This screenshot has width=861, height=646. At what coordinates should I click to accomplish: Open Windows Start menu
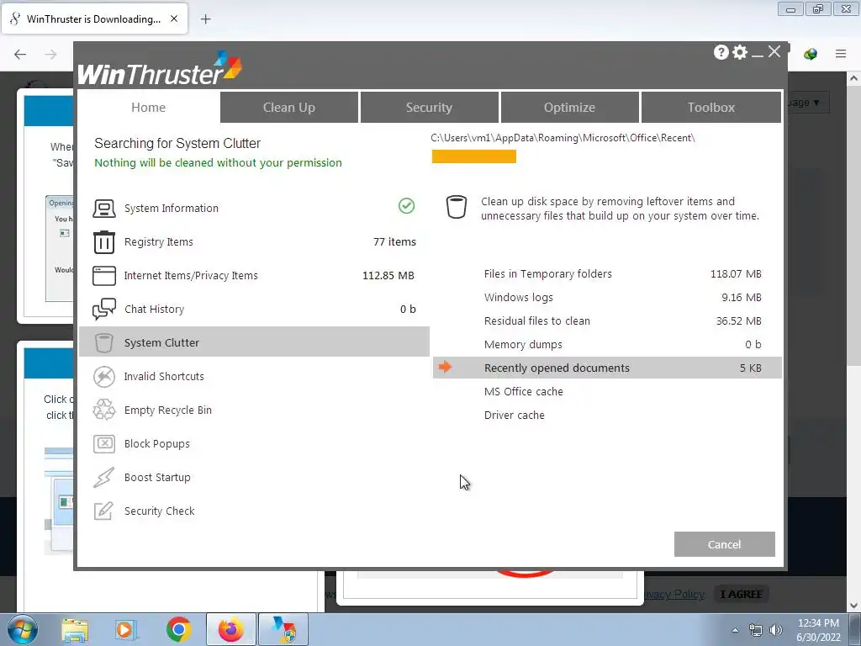coord(23,629)
